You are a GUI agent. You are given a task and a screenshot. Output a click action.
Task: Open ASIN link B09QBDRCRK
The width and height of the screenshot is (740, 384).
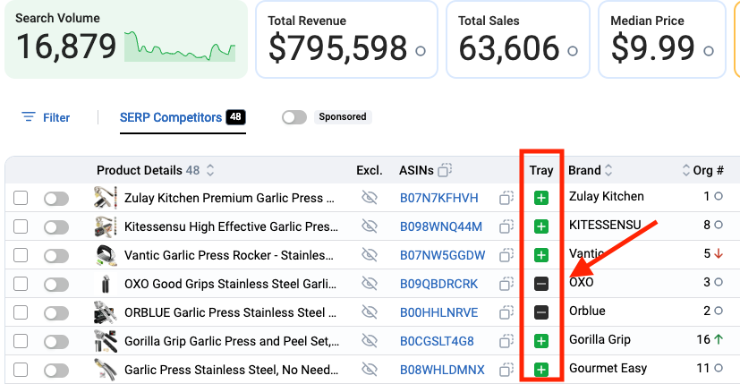point(439,284)
